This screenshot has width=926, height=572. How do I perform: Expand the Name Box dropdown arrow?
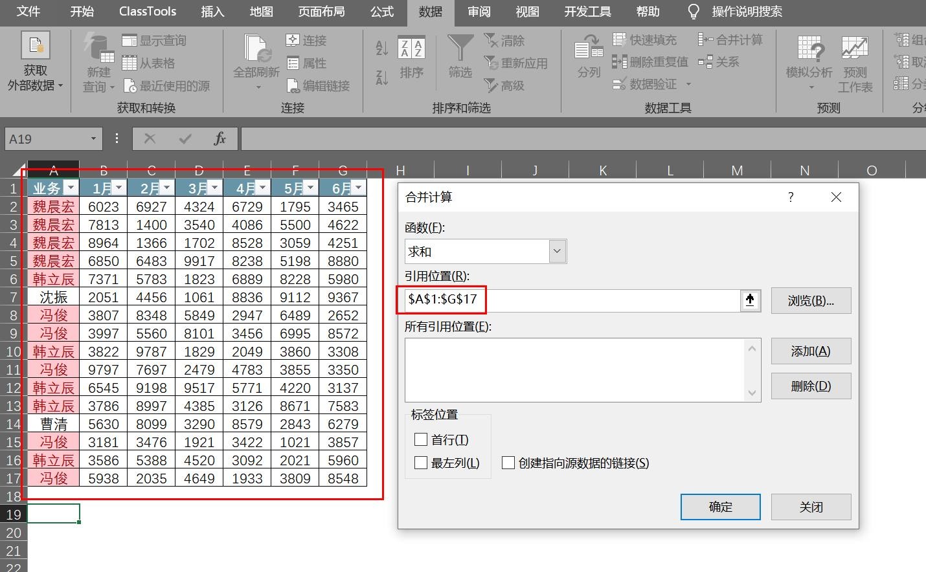click(93, 138)
